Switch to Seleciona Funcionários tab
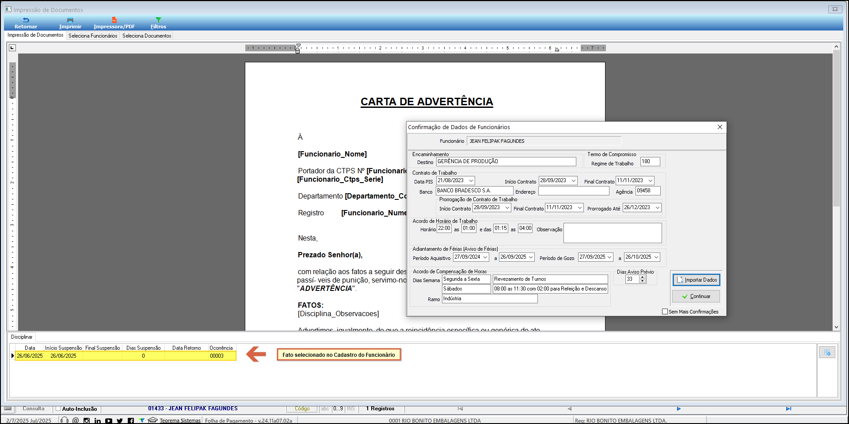Screen dimensions: 849x424 93,36
